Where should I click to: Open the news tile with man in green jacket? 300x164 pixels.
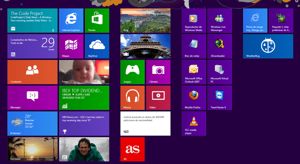click(84, 149)
